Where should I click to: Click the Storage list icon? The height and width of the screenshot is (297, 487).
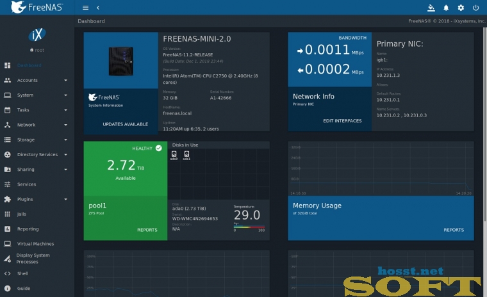coord(8,140)
